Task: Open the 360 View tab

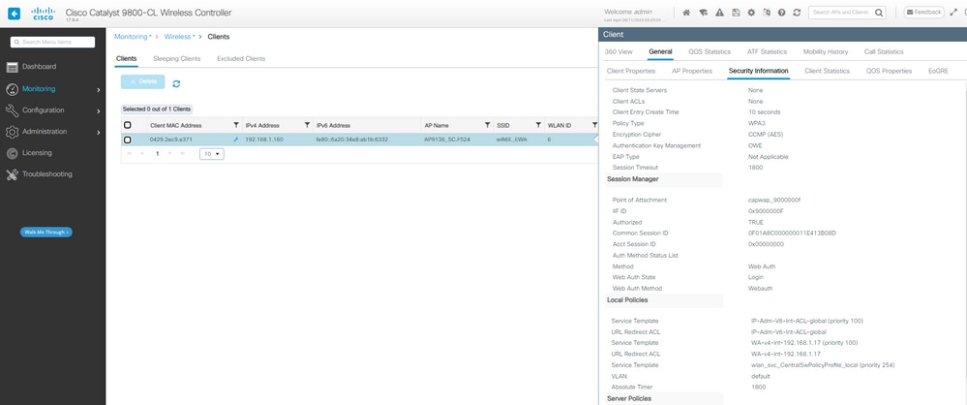Action: 619,52
